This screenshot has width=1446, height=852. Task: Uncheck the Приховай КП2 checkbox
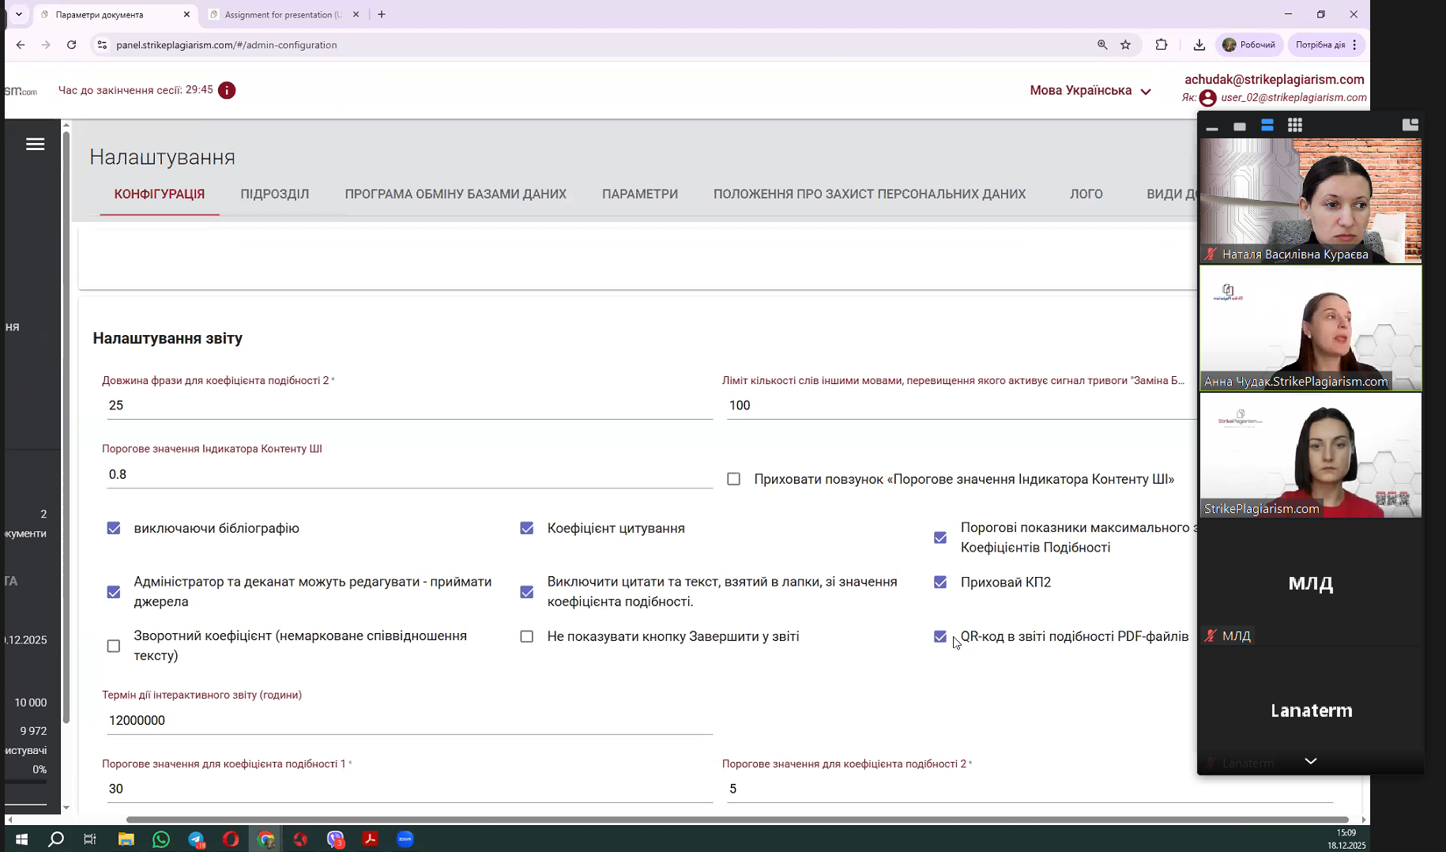point(940,582)
